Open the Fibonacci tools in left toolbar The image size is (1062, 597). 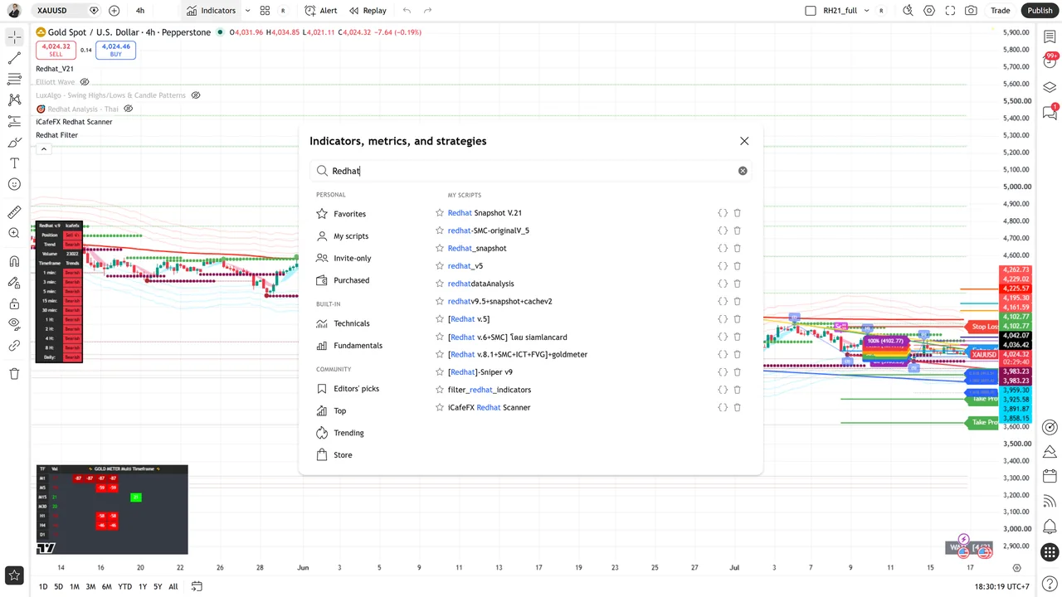pyautogui.click(x=14, y=79)
